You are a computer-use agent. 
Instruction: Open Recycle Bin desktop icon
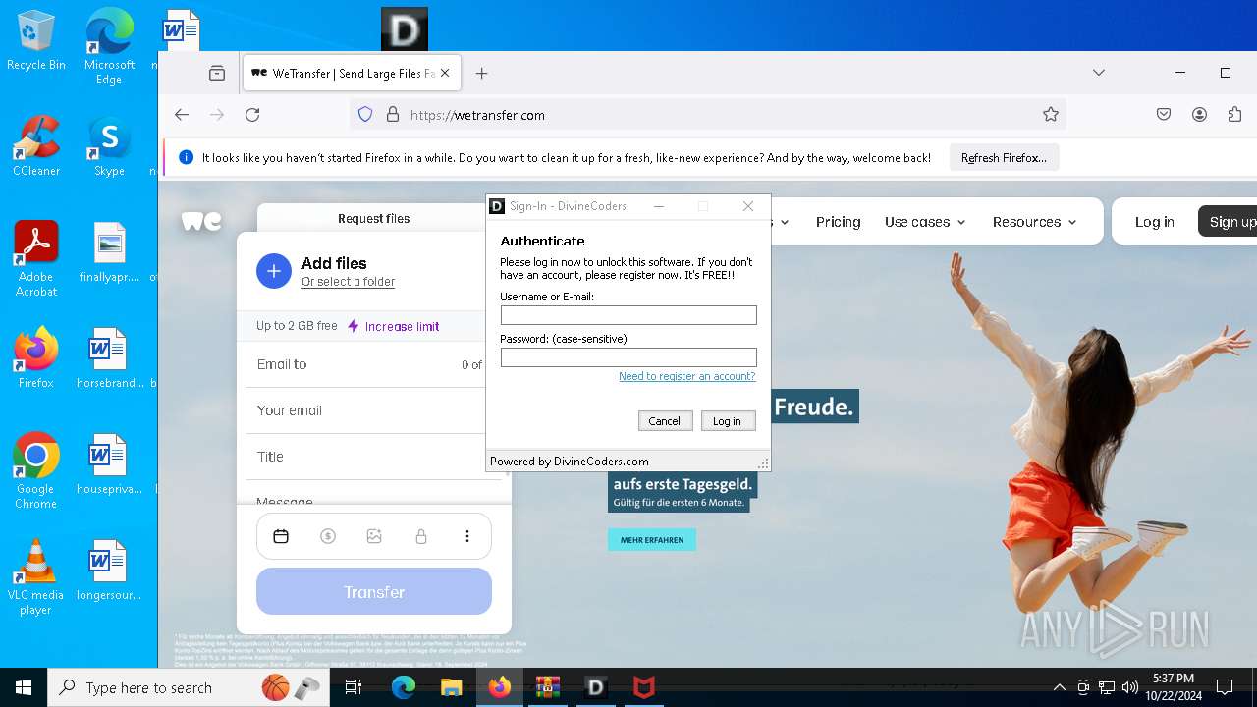click(x=35, y=39)
